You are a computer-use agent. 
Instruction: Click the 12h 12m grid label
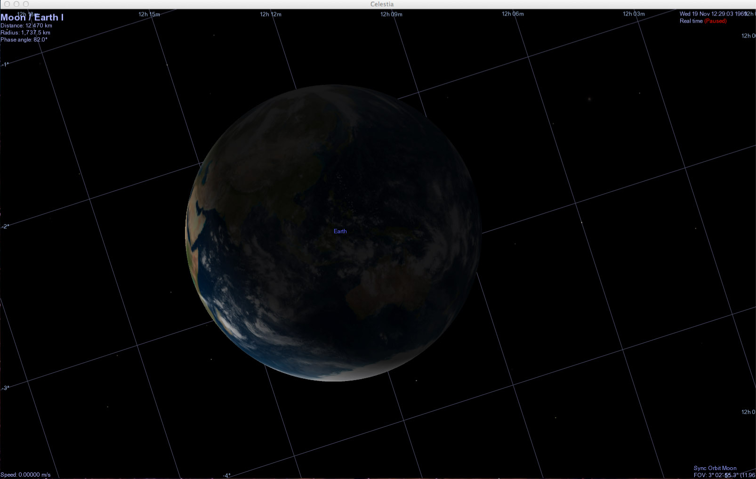point(271,15)
